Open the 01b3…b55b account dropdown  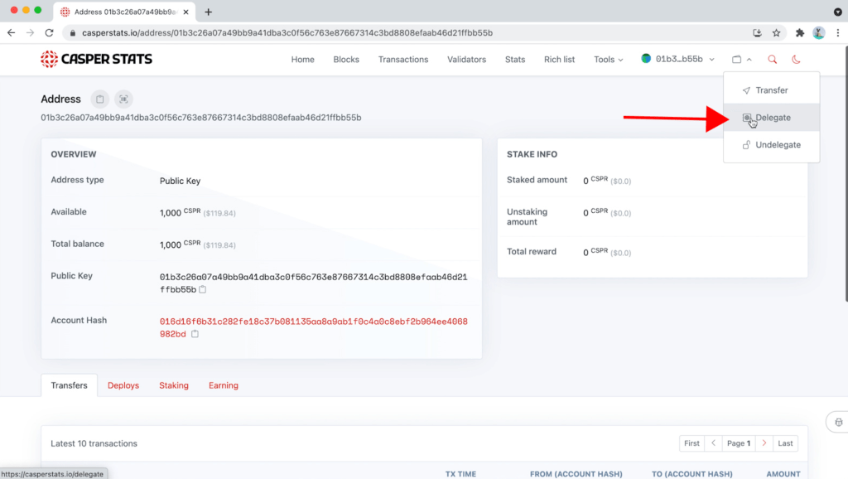pos(677,60)
